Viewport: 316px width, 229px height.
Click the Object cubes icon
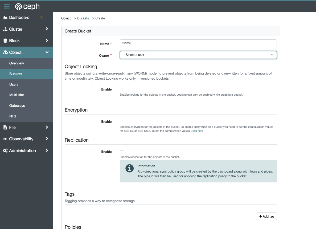click(x=5, y=52)
